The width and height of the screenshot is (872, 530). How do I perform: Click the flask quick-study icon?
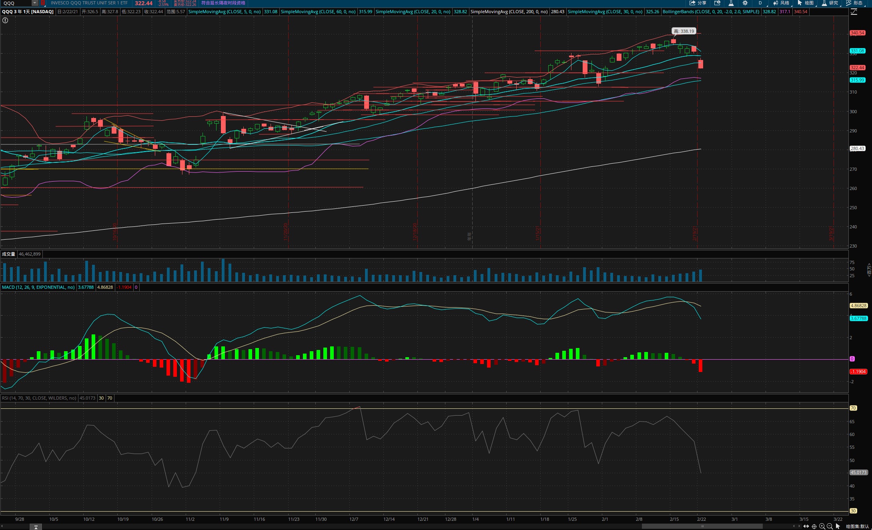(731, 3)
